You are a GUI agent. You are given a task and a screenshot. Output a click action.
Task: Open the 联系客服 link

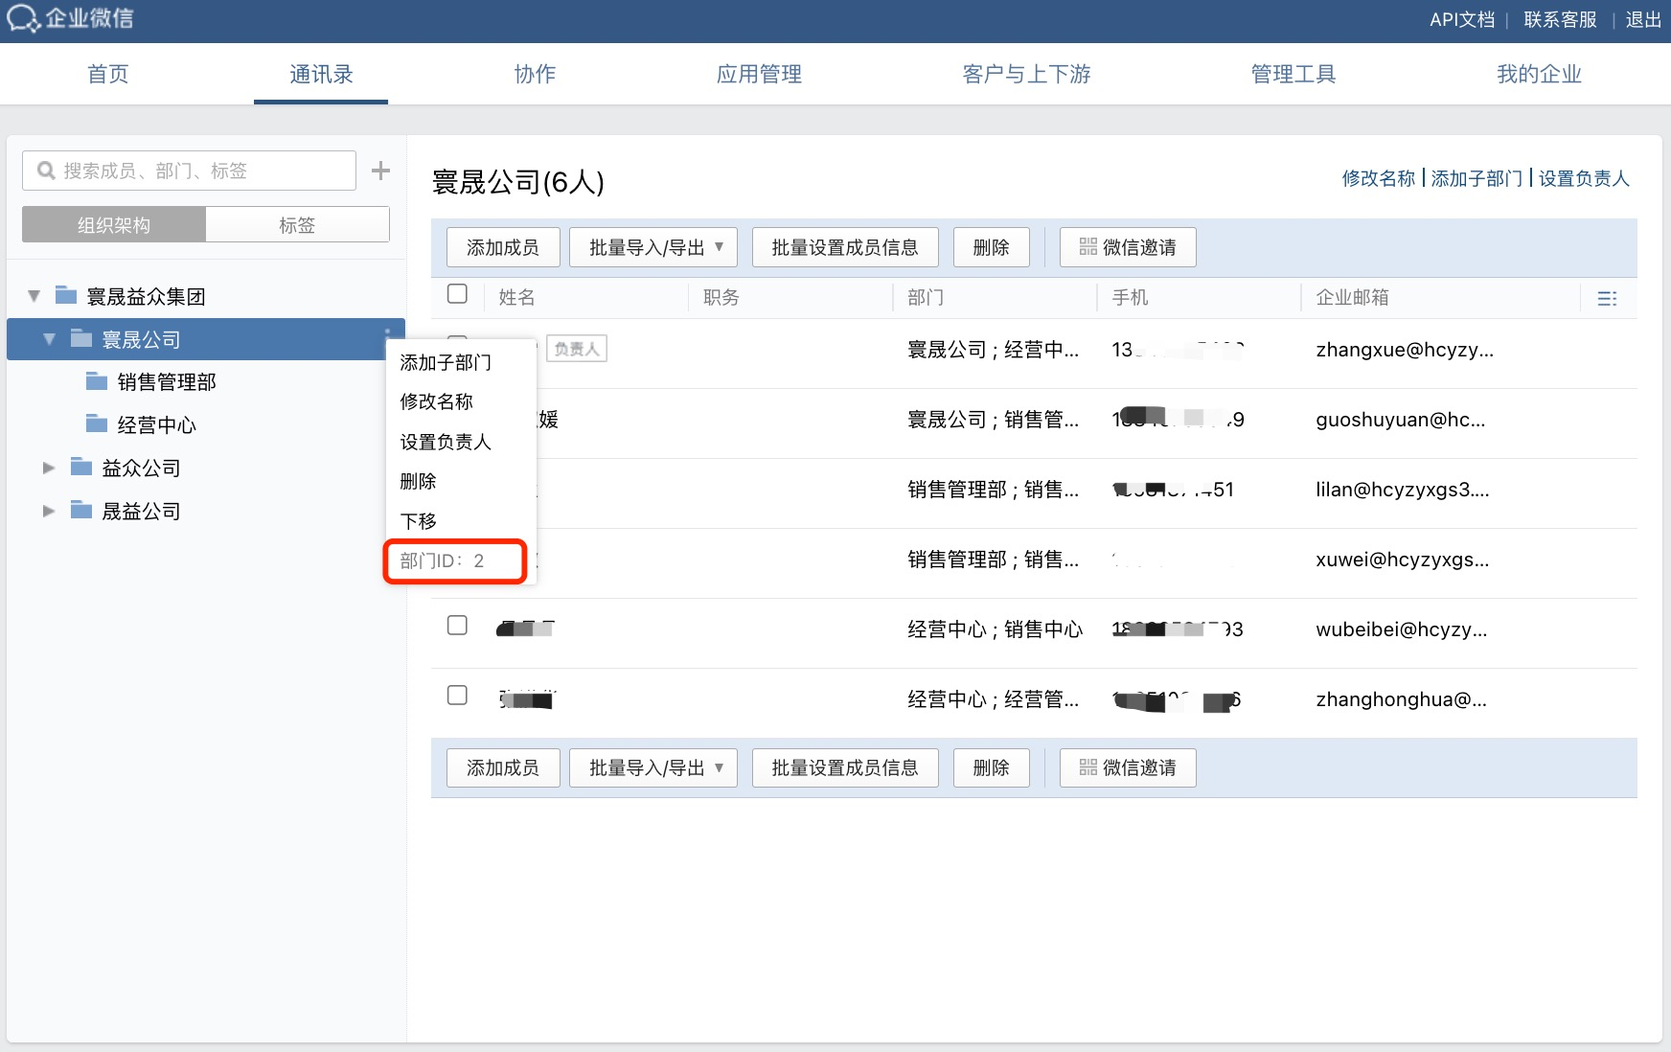tap(1560, 19)
